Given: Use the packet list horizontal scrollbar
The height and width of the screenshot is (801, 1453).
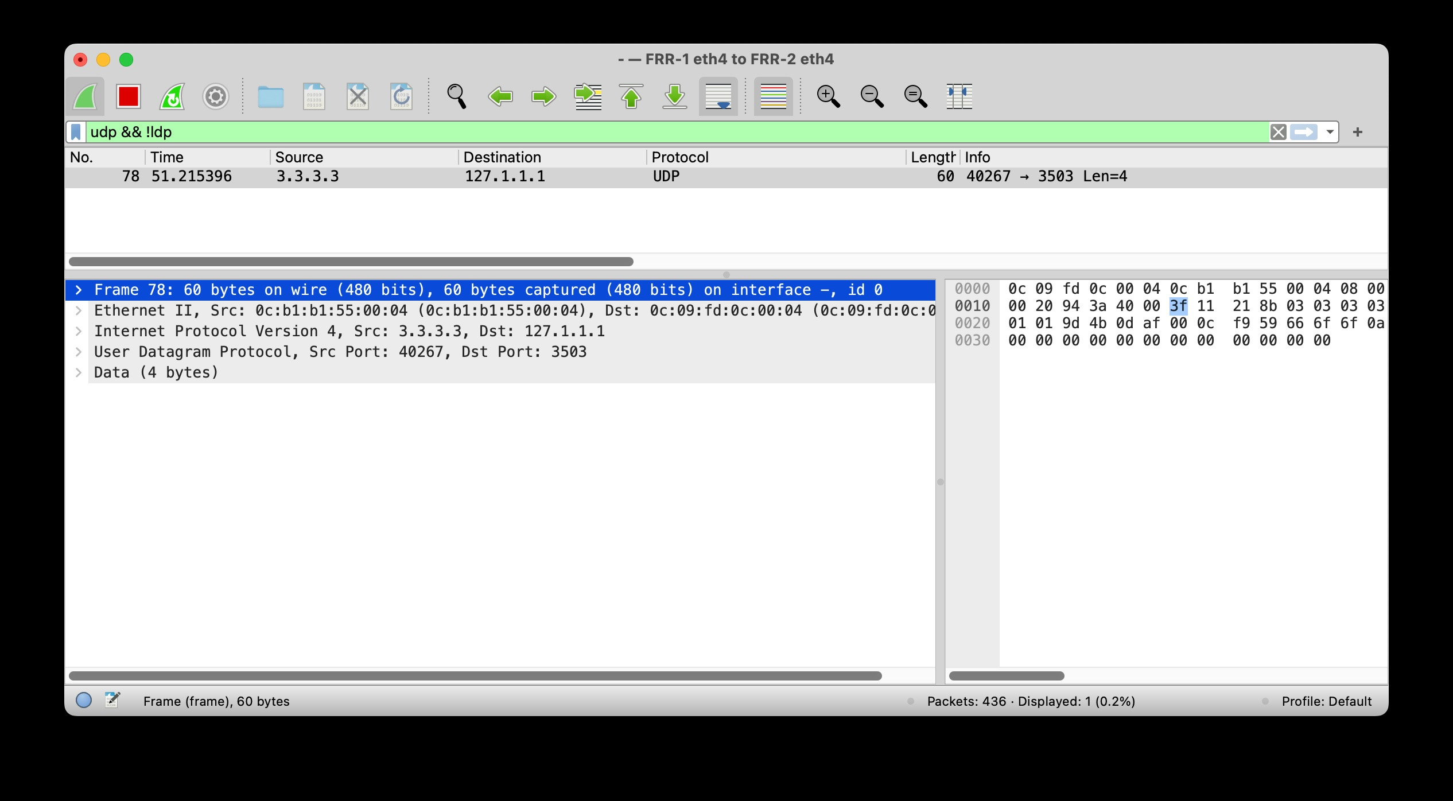Looking at the screenshot, I should point(351,262).
